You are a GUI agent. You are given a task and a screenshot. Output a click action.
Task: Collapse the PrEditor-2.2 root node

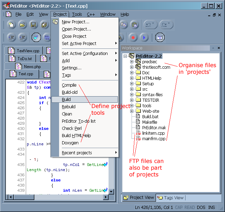[125, 56]
